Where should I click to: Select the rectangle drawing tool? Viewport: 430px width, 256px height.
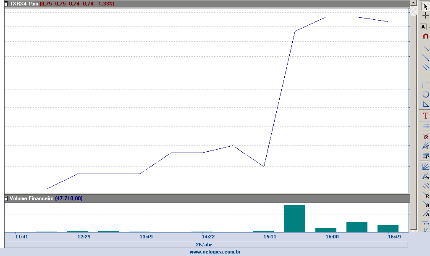[425, 85]
